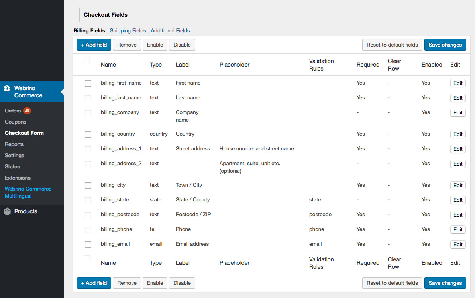Toggle the select-all checkbox in table header
The image size is (475, 298).
pyautogui.click(x=87, y=60)
